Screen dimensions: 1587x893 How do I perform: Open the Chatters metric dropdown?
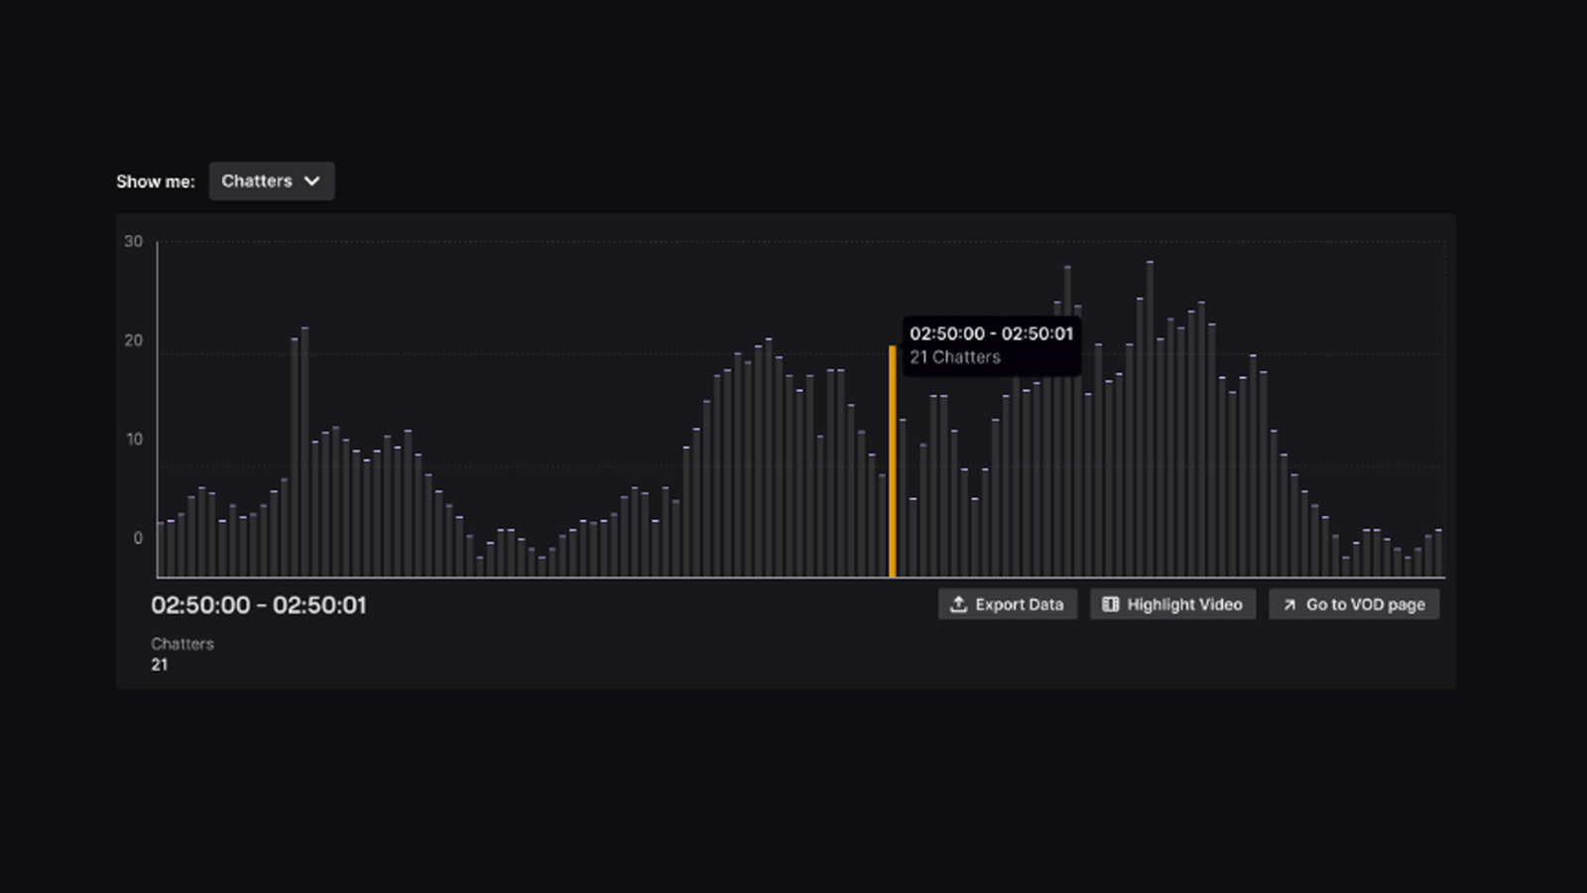(x=272, y=181)
